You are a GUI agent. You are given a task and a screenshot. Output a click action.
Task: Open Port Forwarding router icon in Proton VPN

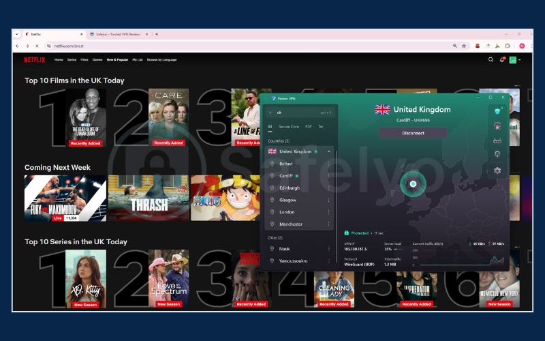(x=497, y=140)
